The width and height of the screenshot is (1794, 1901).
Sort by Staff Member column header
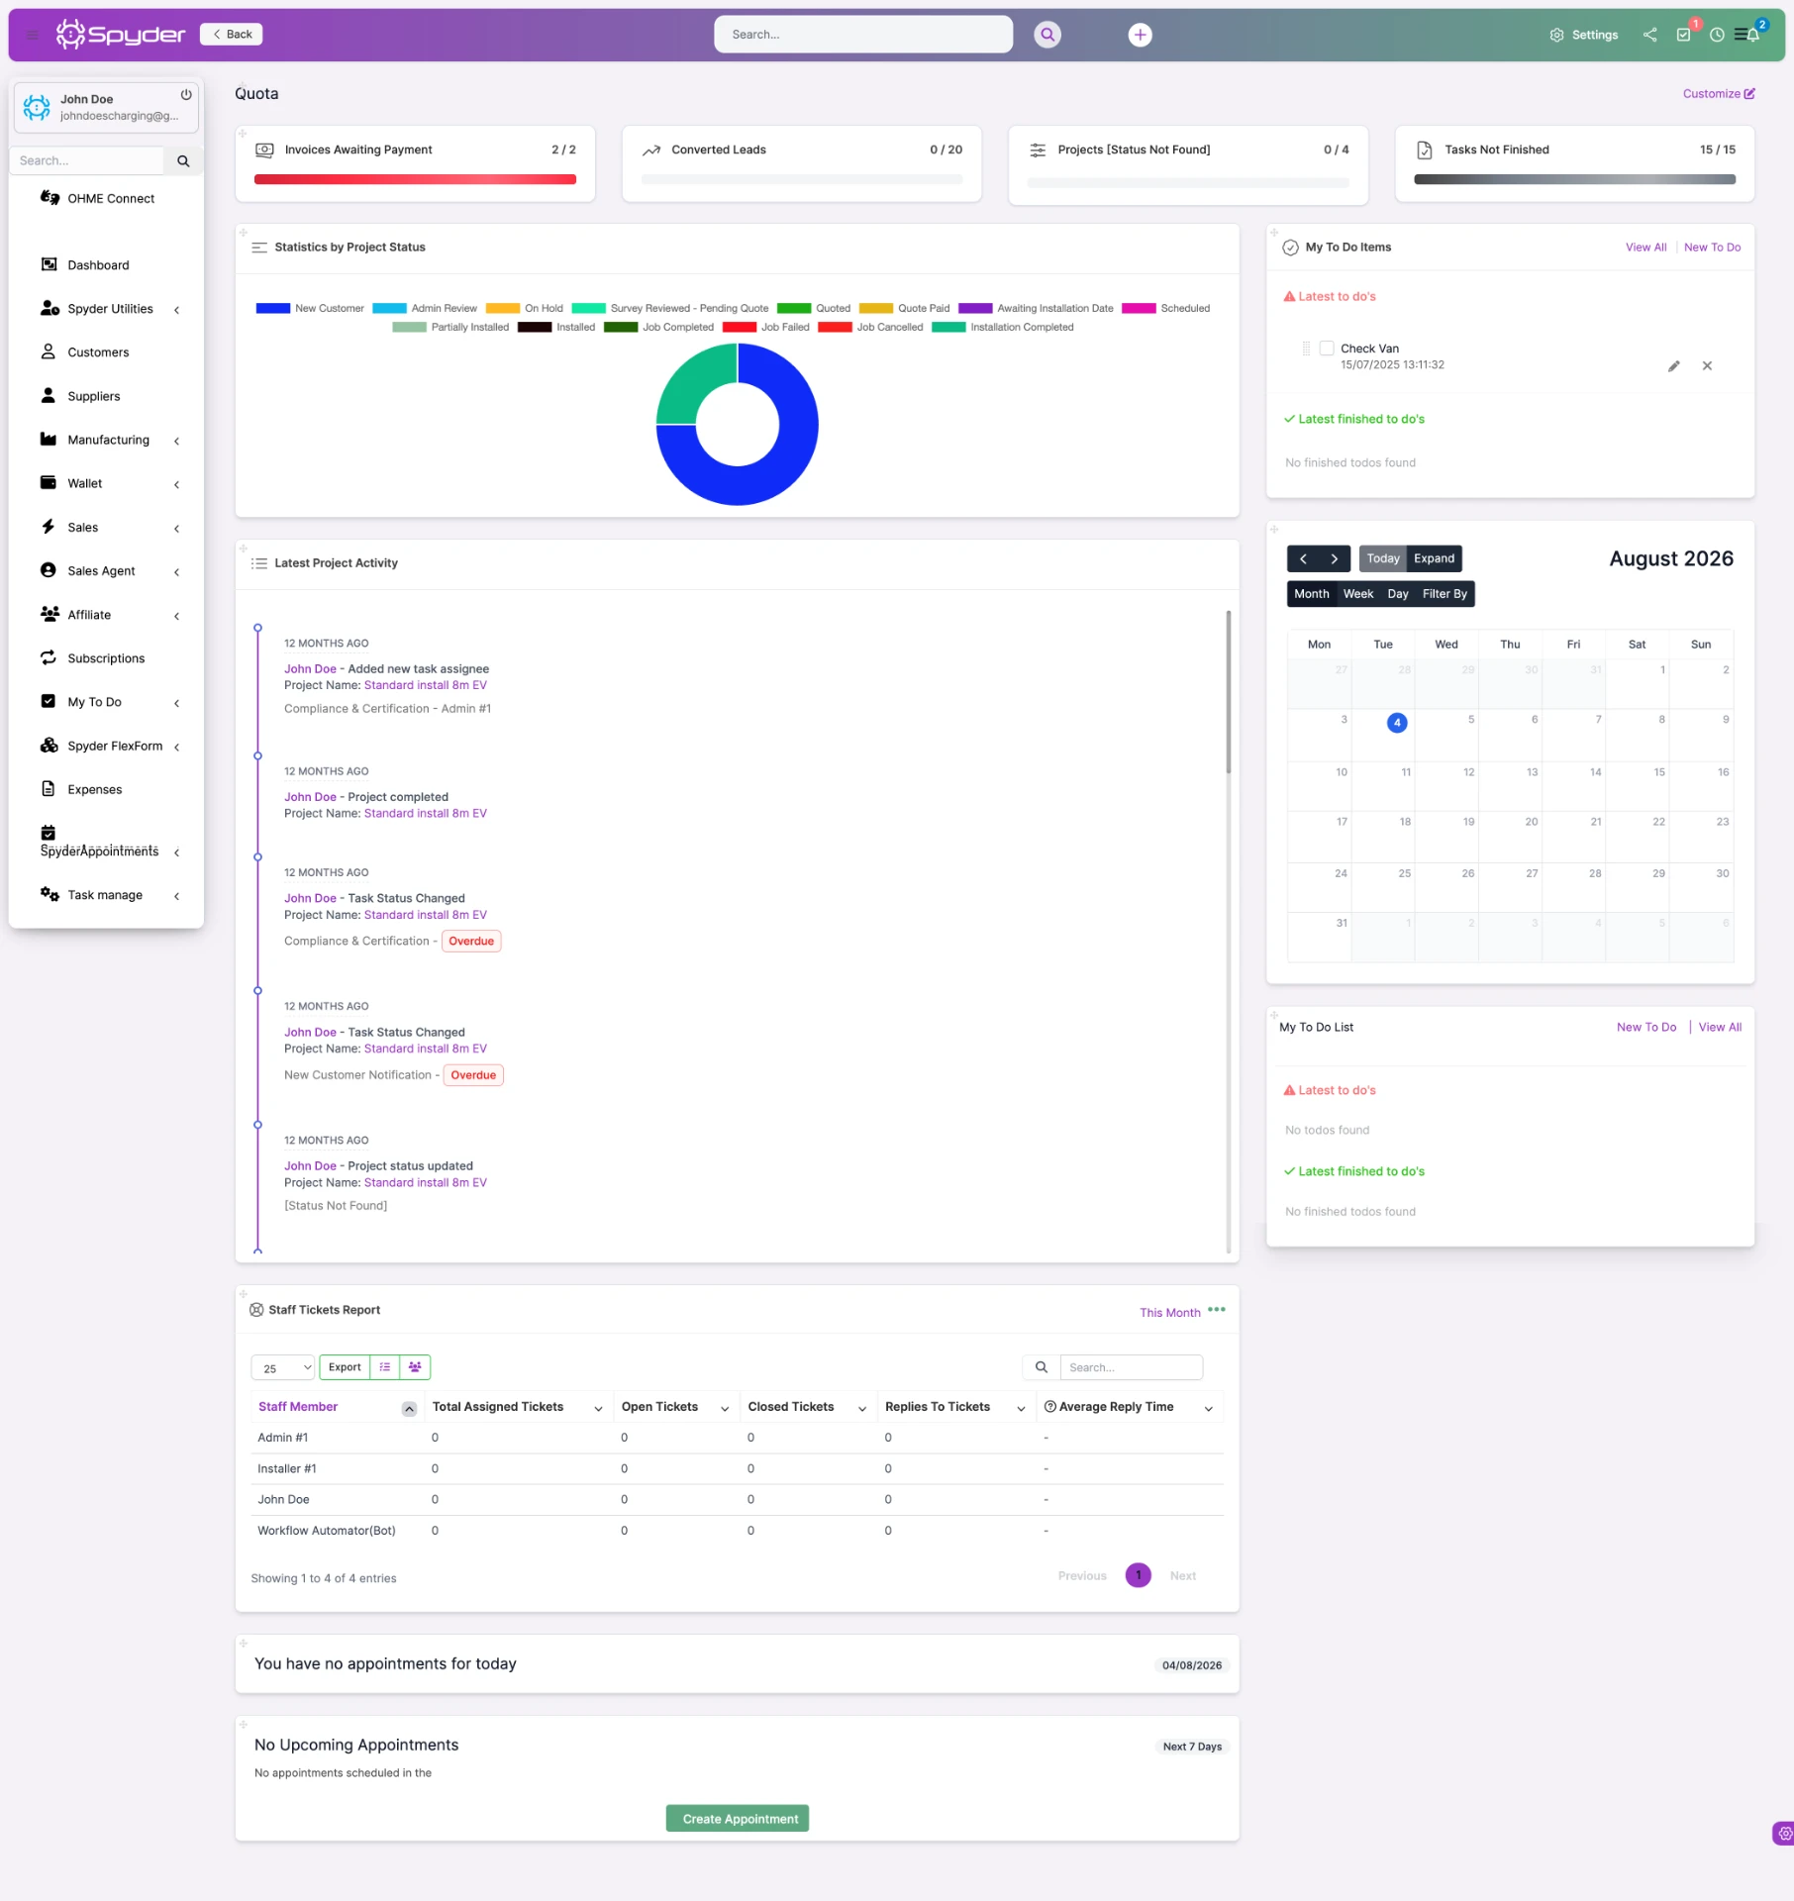[337, 1407]
